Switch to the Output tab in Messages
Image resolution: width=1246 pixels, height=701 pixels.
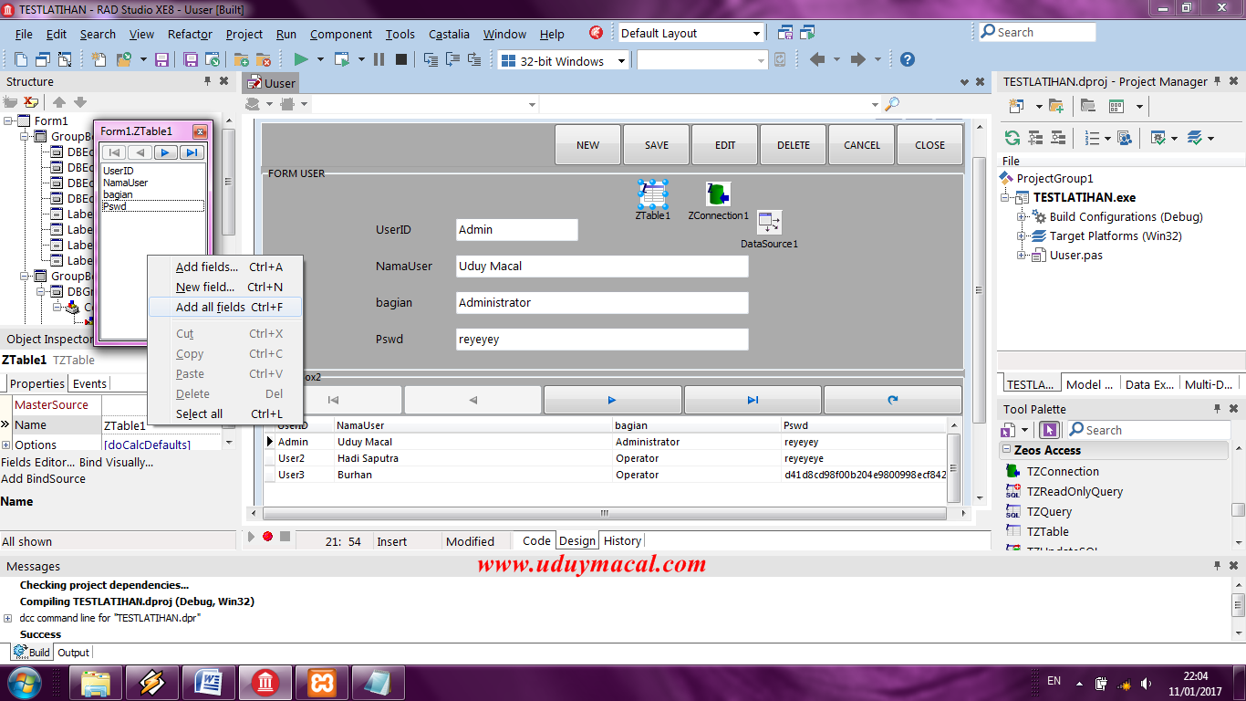point(73,653)
